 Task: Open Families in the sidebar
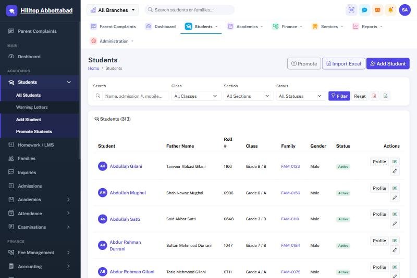pyautogui.click(x=40, y=158)
